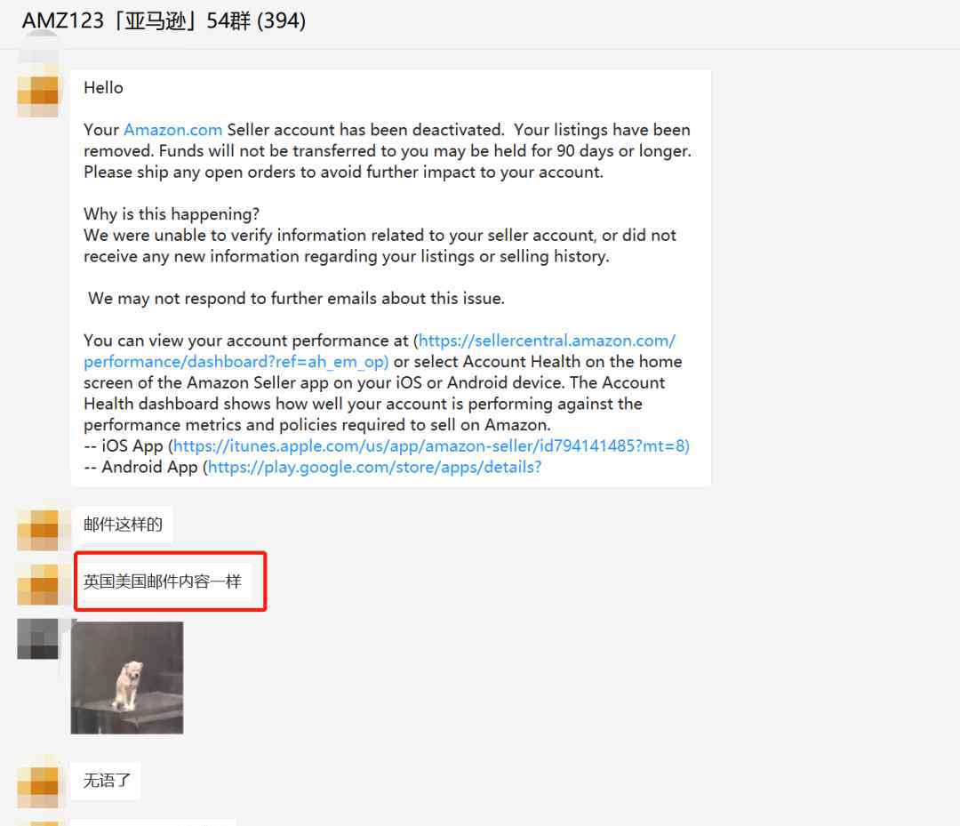Click avatar next to 英国美国邮件内容一样 message
960x826 pixels.
click(x=37, y=585)
